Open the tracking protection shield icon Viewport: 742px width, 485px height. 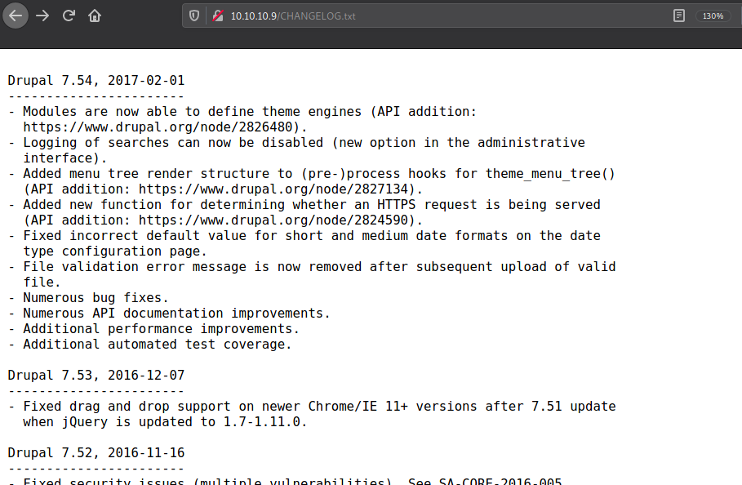(x=194, y=16)
